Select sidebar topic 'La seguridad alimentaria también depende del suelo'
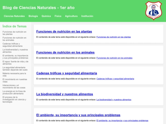 pyautogui.click(x=15, y=69)
